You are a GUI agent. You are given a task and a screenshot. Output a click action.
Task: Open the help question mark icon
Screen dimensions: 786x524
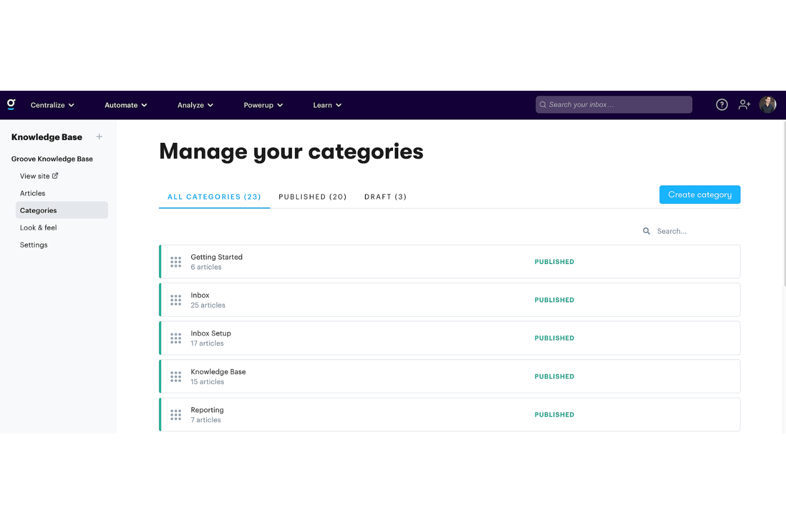click(721, 105)
